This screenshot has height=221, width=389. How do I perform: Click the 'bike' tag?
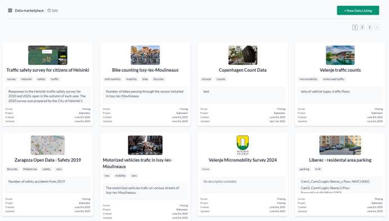[145, 79]
